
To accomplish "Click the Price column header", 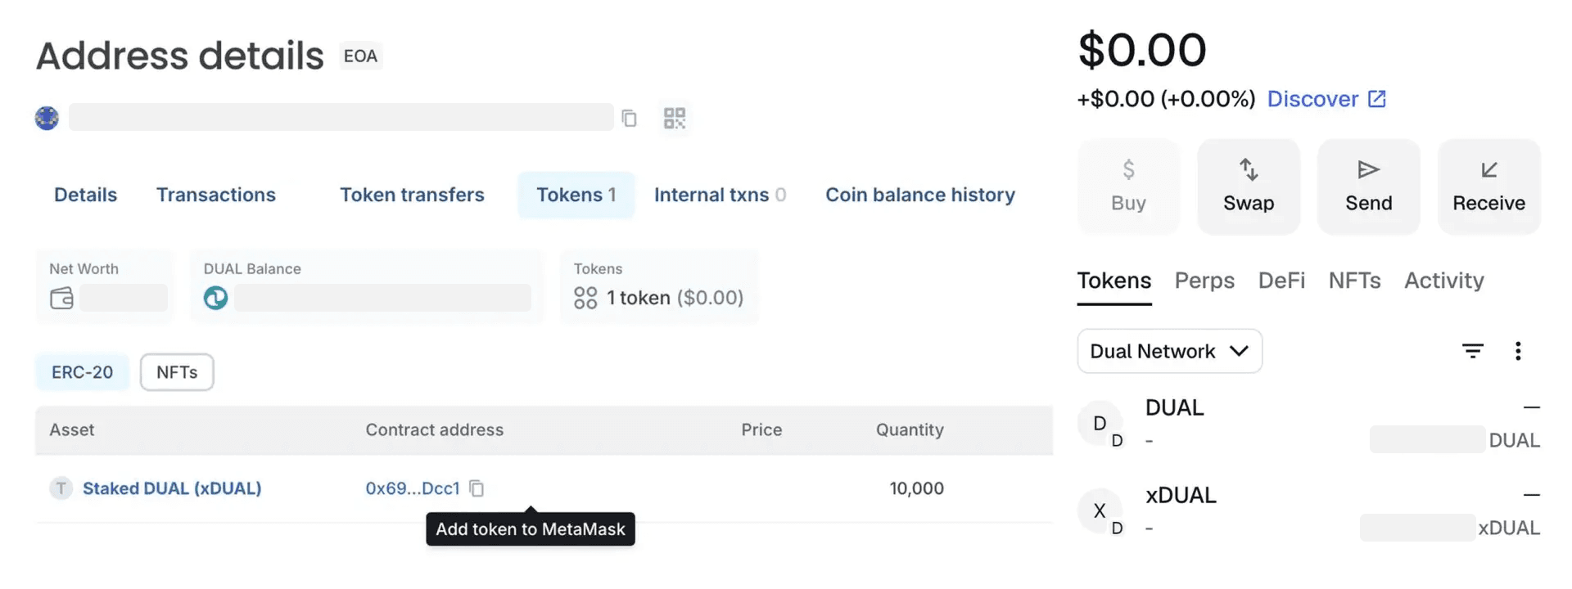I will click(x=761, y=429).
